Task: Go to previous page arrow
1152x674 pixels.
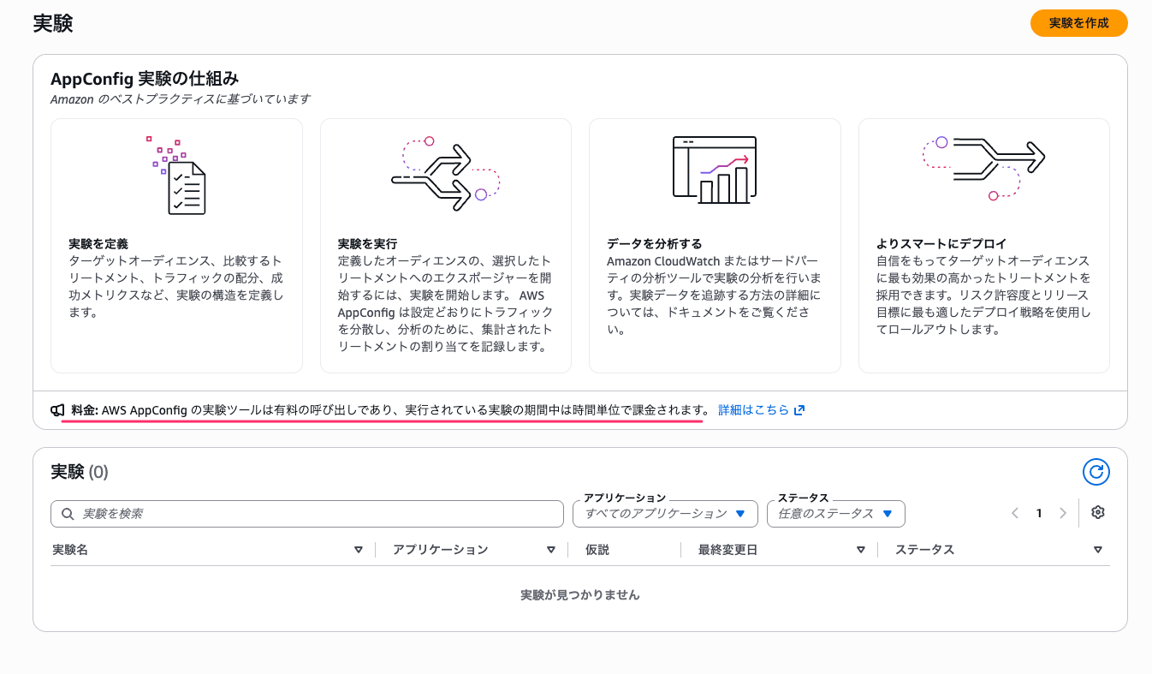Action: 1015,513
